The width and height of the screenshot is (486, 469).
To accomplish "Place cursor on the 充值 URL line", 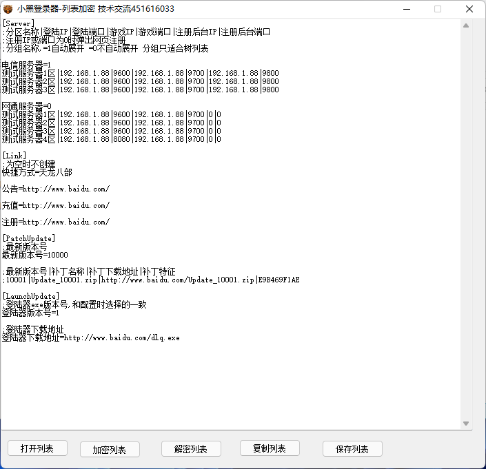I will click(x=55, y=205).
